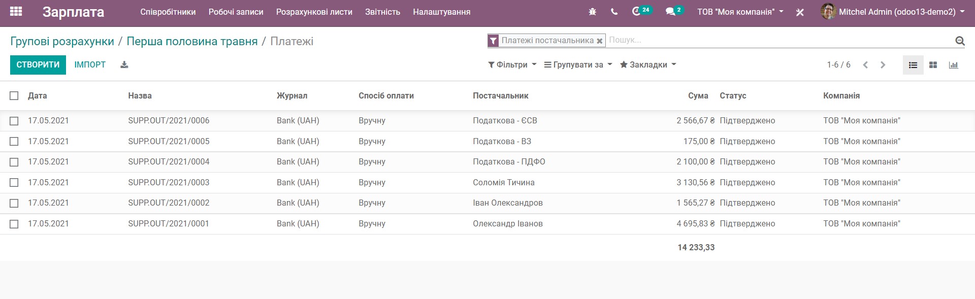Go to previous page arrow
975x299 pixels.
coord(865,65)
